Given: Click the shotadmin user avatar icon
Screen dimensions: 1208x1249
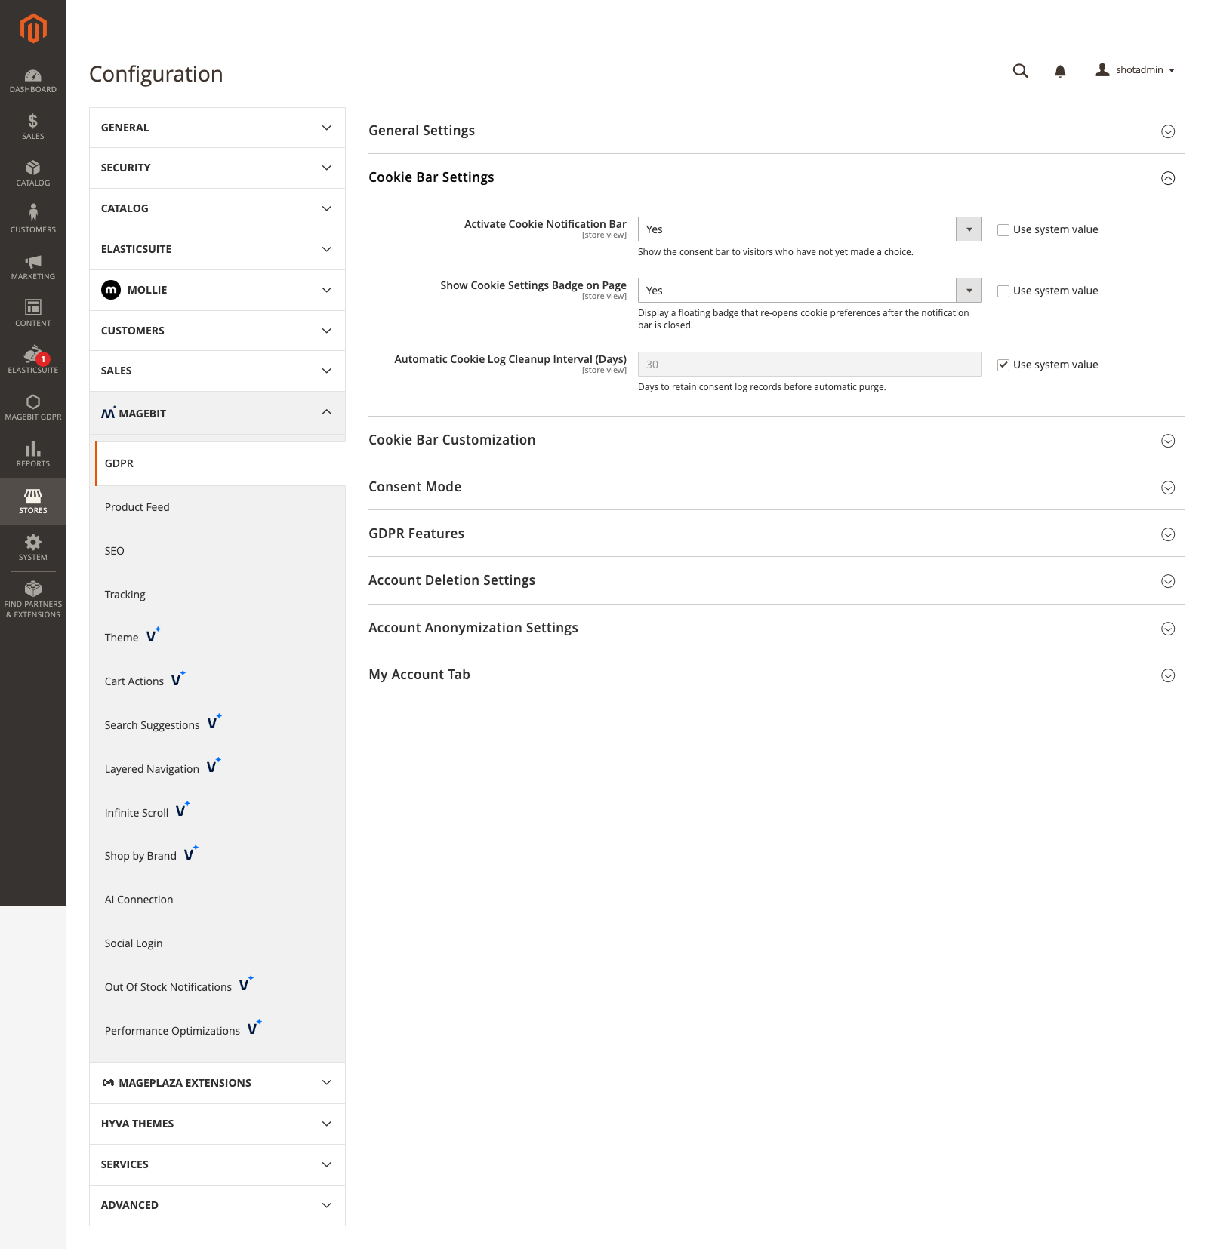Looking at the screenshot, I should (1102, 70).
